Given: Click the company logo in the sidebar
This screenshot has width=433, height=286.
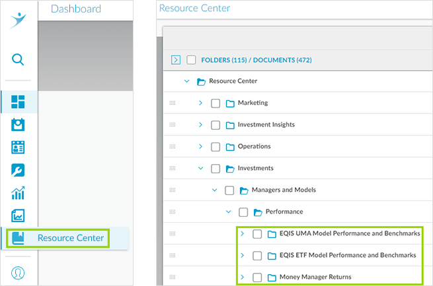Looking at the screenshot, I should point(19,20).
